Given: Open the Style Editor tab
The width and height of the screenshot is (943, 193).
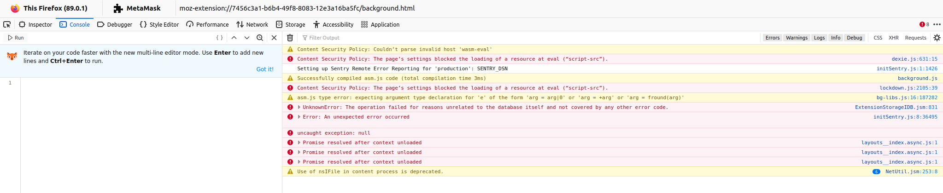Looking at the screenshot, I should click(x=159, y=24).
